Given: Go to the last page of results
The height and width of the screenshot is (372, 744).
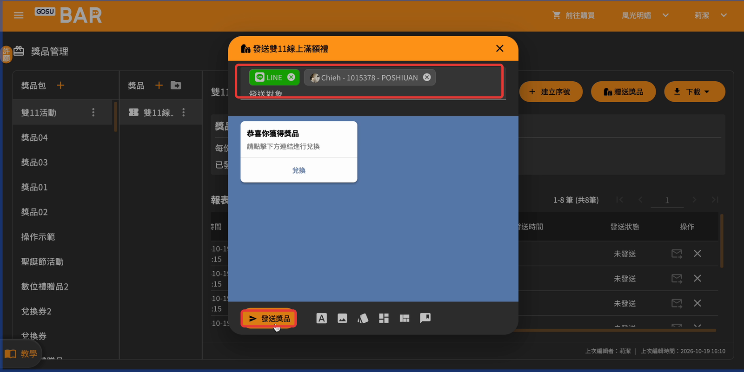Looking at the screenshot, I should click(x=715, y=200).
